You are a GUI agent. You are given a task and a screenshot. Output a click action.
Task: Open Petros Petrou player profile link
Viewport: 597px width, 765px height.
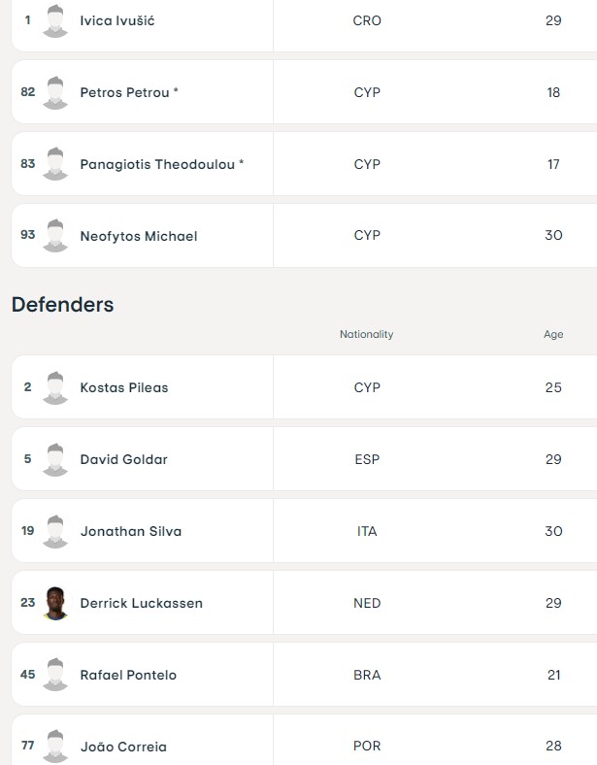pos(129,92)
